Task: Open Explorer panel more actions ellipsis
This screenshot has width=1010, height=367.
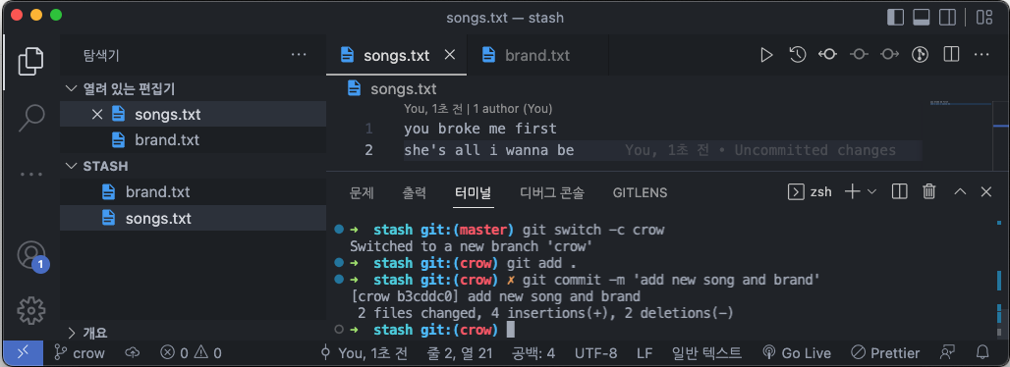Action: click(299, 55)
